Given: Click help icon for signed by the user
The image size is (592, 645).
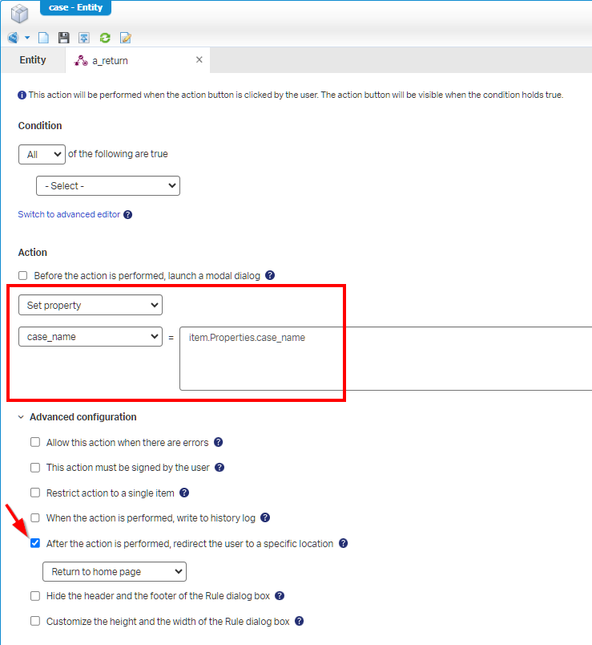Looking at the screenshot, I should coord(219,467).
